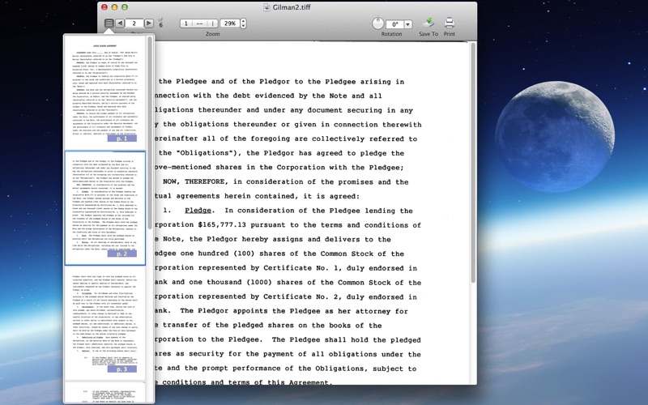
Task: Click the circular rotation dial
Action: coord(377,23)
